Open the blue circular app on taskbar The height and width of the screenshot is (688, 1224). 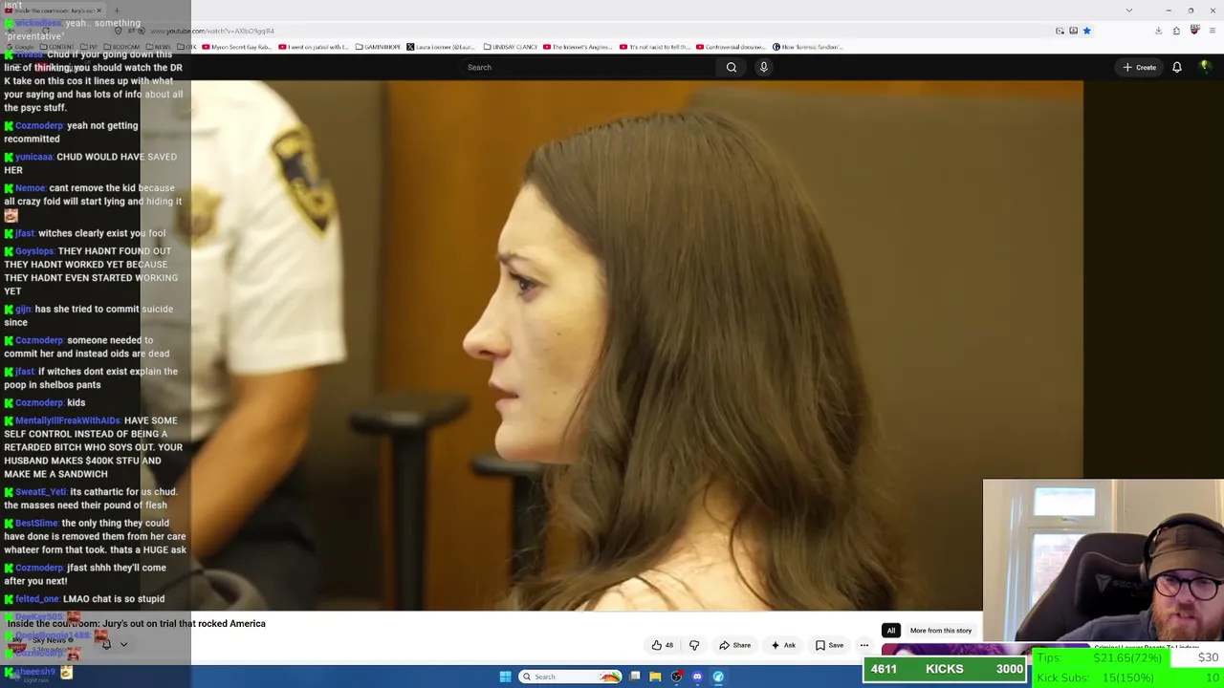[x=718, y=677]
